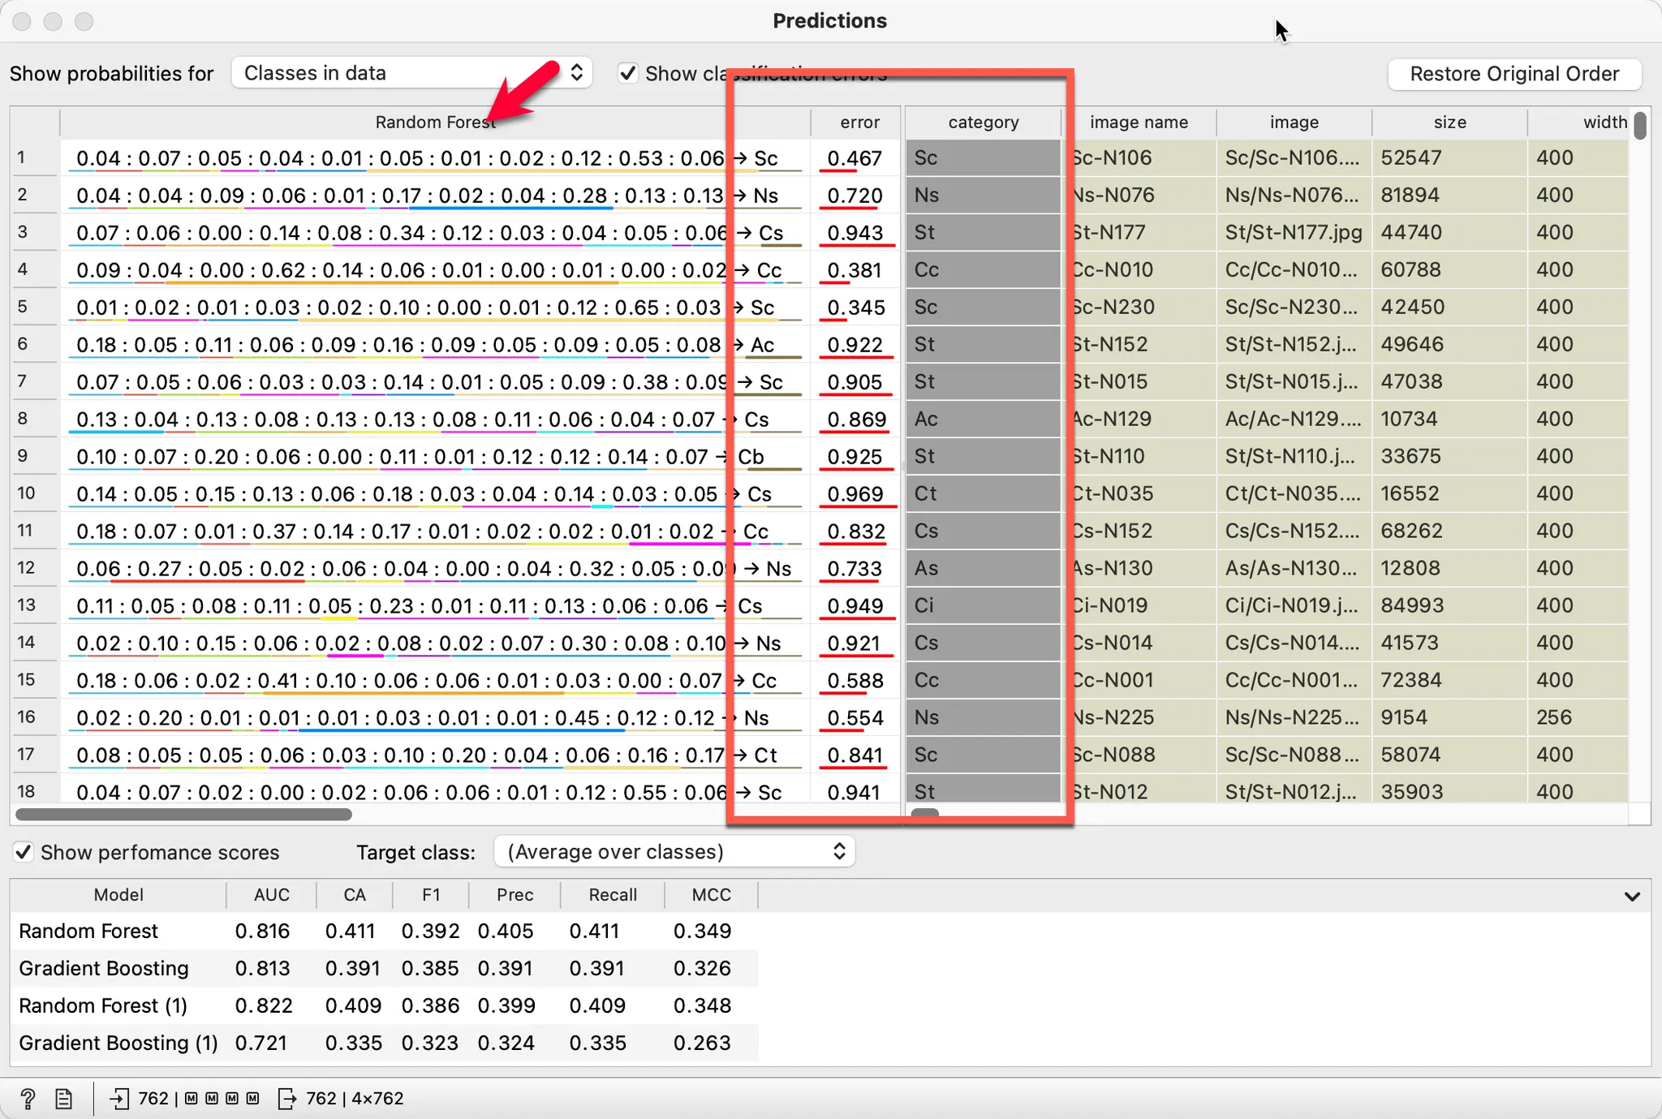This screenshot has height=1119, width=1662.
Task: Uncheck Show performance scores checkbox
Action: pos(24,852)
